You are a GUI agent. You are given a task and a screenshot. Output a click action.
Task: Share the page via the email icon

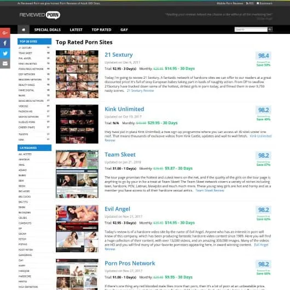click(5, 63)
